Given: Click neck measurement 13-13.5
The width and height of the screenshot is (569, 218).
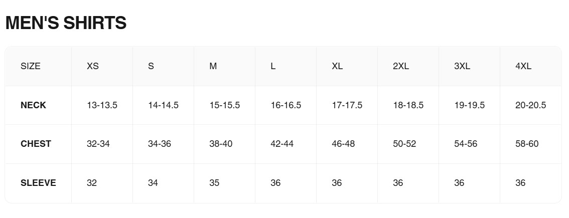Looking at the screenshot, I should (x=102, y=105).
